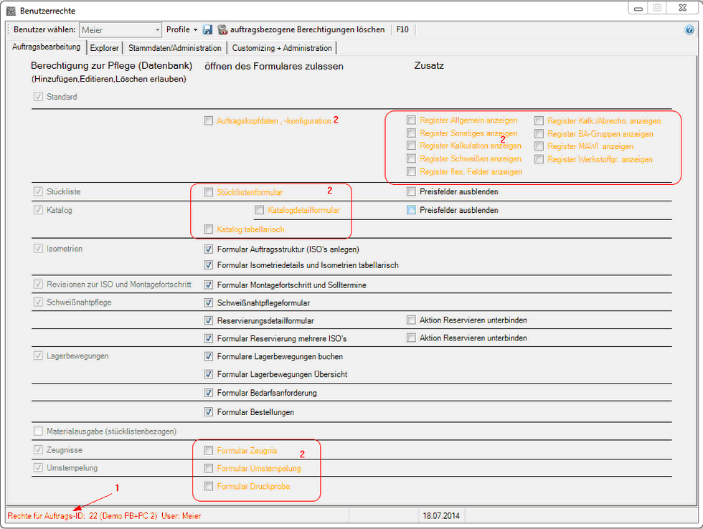703x529 pixels.
Task: Click the save disk icon in toolbar
Action: point(207,30)
